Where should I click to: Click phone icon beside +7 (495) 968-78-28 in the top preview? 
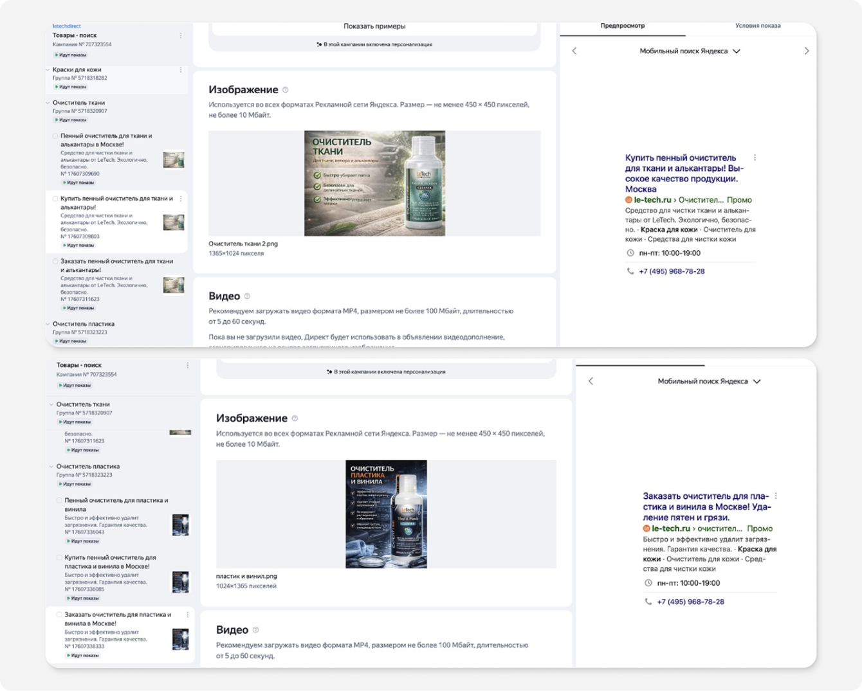(x=630, y=271)
